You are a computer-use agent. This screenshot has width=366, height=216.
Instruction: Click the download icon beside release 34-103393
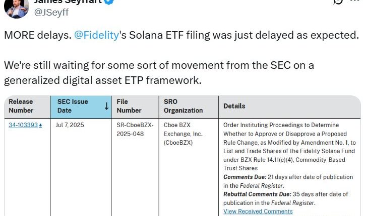click(40, 125)
